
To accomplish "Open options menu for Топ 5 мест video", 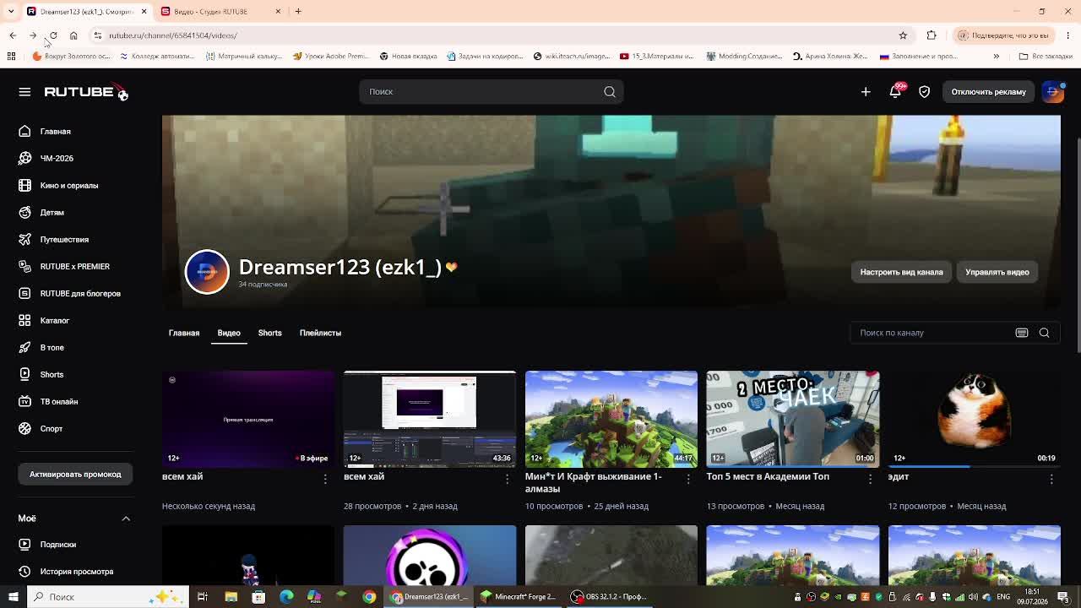I will pyautogui.click(x=870, y=479).
